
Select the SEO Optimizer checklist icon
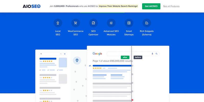[93, 23]
